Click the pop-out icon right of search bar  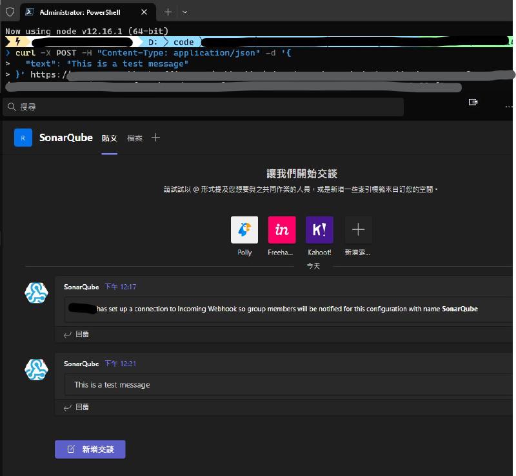coord(473,102)
